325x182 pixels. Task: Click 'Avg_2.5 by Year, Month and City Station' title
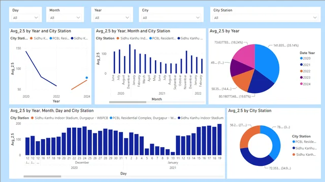(x=133, y=31)
